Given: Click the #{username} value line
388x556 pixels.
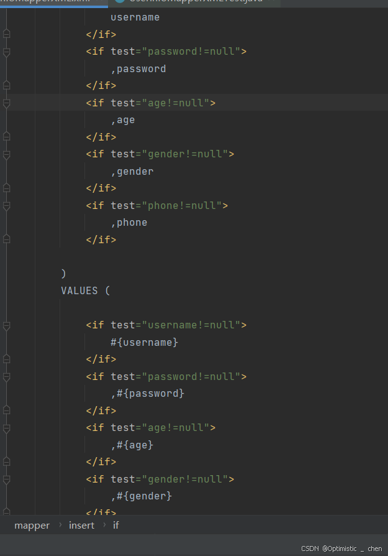Looking at the screenshot, I should (144, 343).
